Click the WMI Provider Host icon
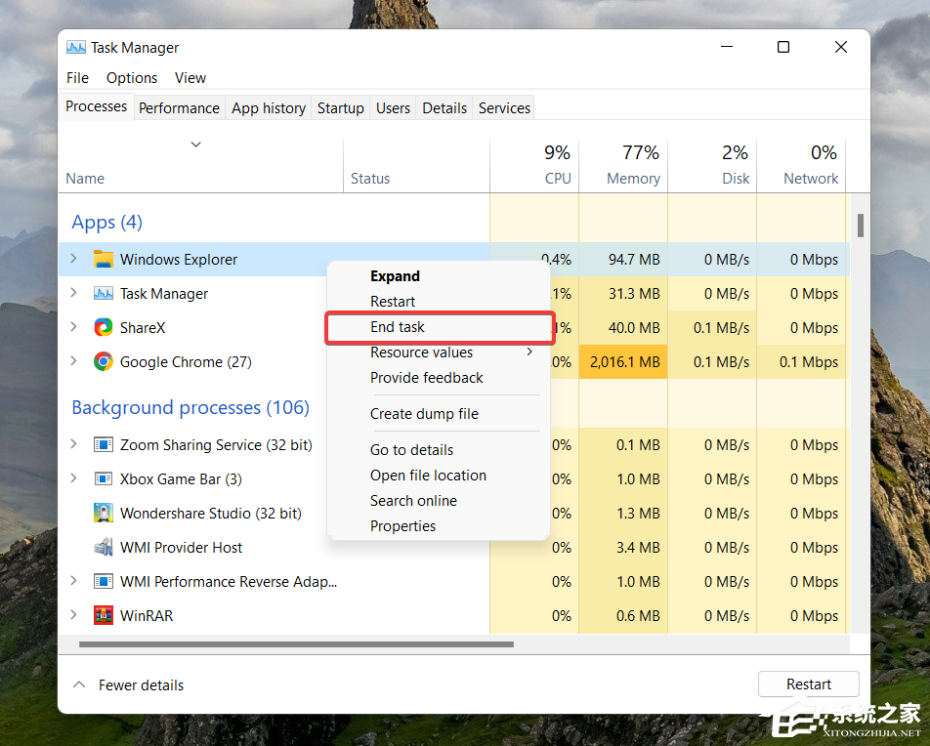930x746 pixels. tap(104, 548)
